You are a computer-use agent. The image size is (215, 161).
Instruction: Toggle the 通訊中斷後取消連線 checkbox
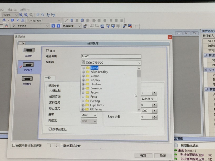[x=14, y=145]
